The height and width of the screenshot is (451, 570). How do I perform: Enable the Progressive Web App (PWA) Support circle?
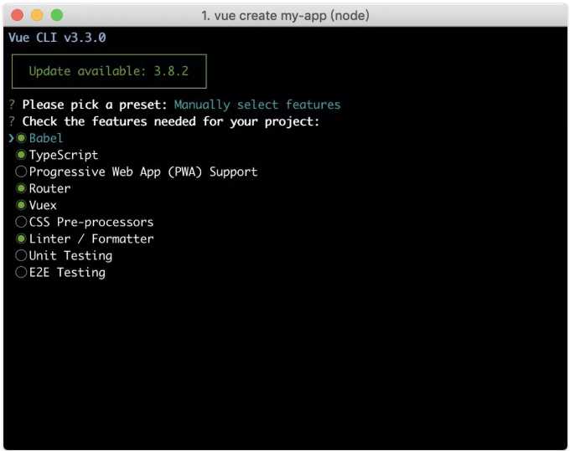21,172
